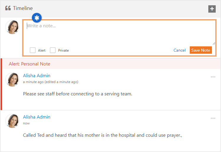Open the ellipsis menu on the alert note
Image resolution: width=221 pixels, height=152 pixels.
(213, 77)
